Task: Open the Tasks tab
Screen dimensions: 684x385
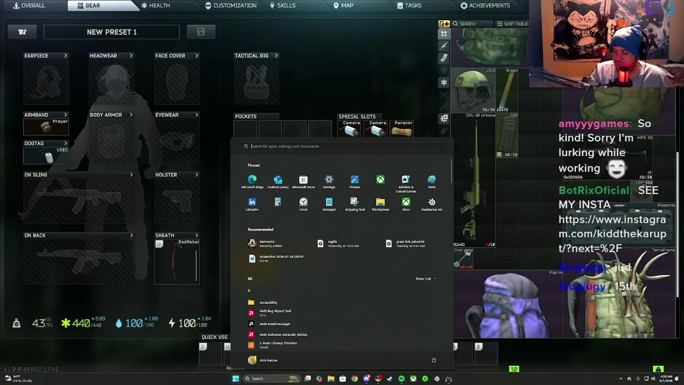Action: point(409,5)
